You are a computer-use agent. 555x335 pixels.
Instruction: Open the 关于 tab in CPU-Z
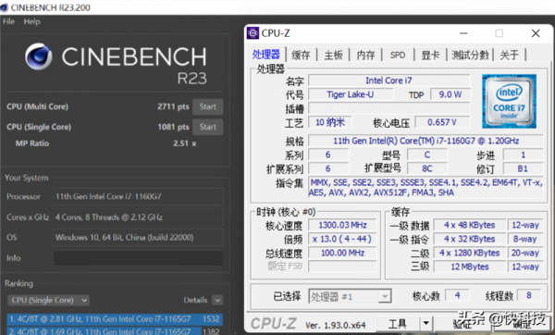pos(510,55)
